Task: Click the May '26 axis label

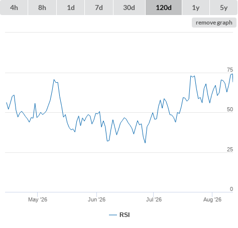Action: (x=38, y=199)
